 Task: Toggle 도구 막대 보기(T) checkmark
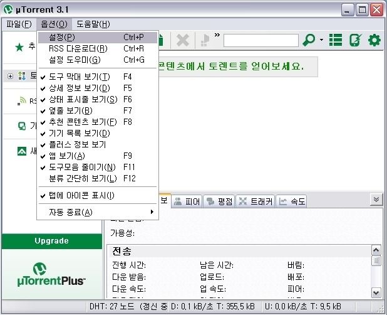click(x=98, y=77)
